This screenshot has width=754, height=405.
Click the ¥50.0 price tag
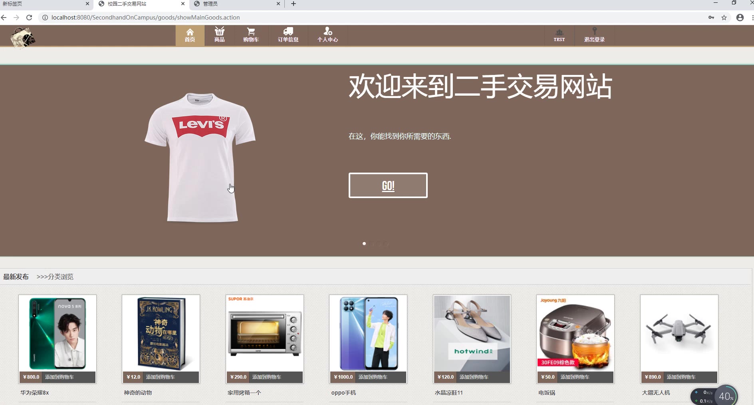click(x=548, y=377)
